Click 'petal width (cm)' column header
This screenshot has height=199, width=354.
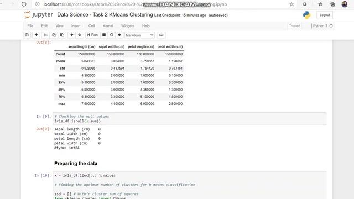(170, 46)
